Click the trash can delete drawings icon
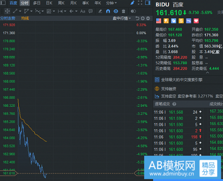223x181 pixels. [123, 11]
